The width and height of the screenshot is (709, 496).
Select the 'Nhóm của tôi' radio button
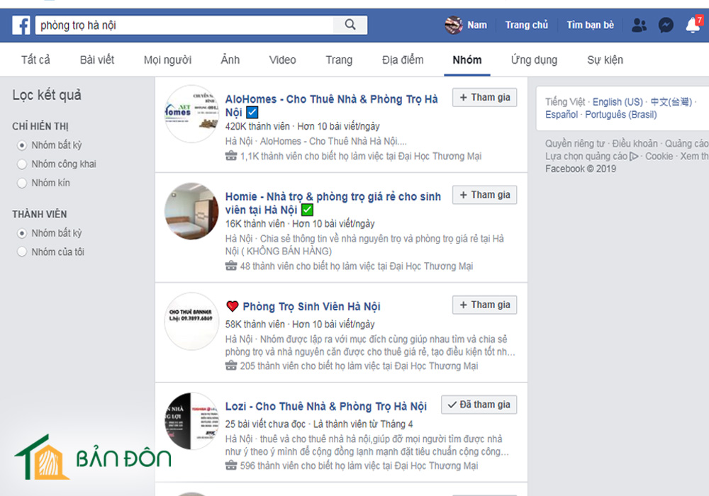point(22,252)
